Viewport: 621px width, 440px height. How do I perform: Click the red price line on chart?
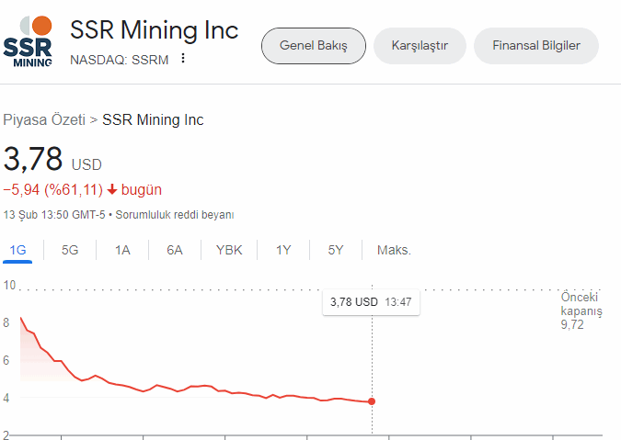(x=198, y=386)
